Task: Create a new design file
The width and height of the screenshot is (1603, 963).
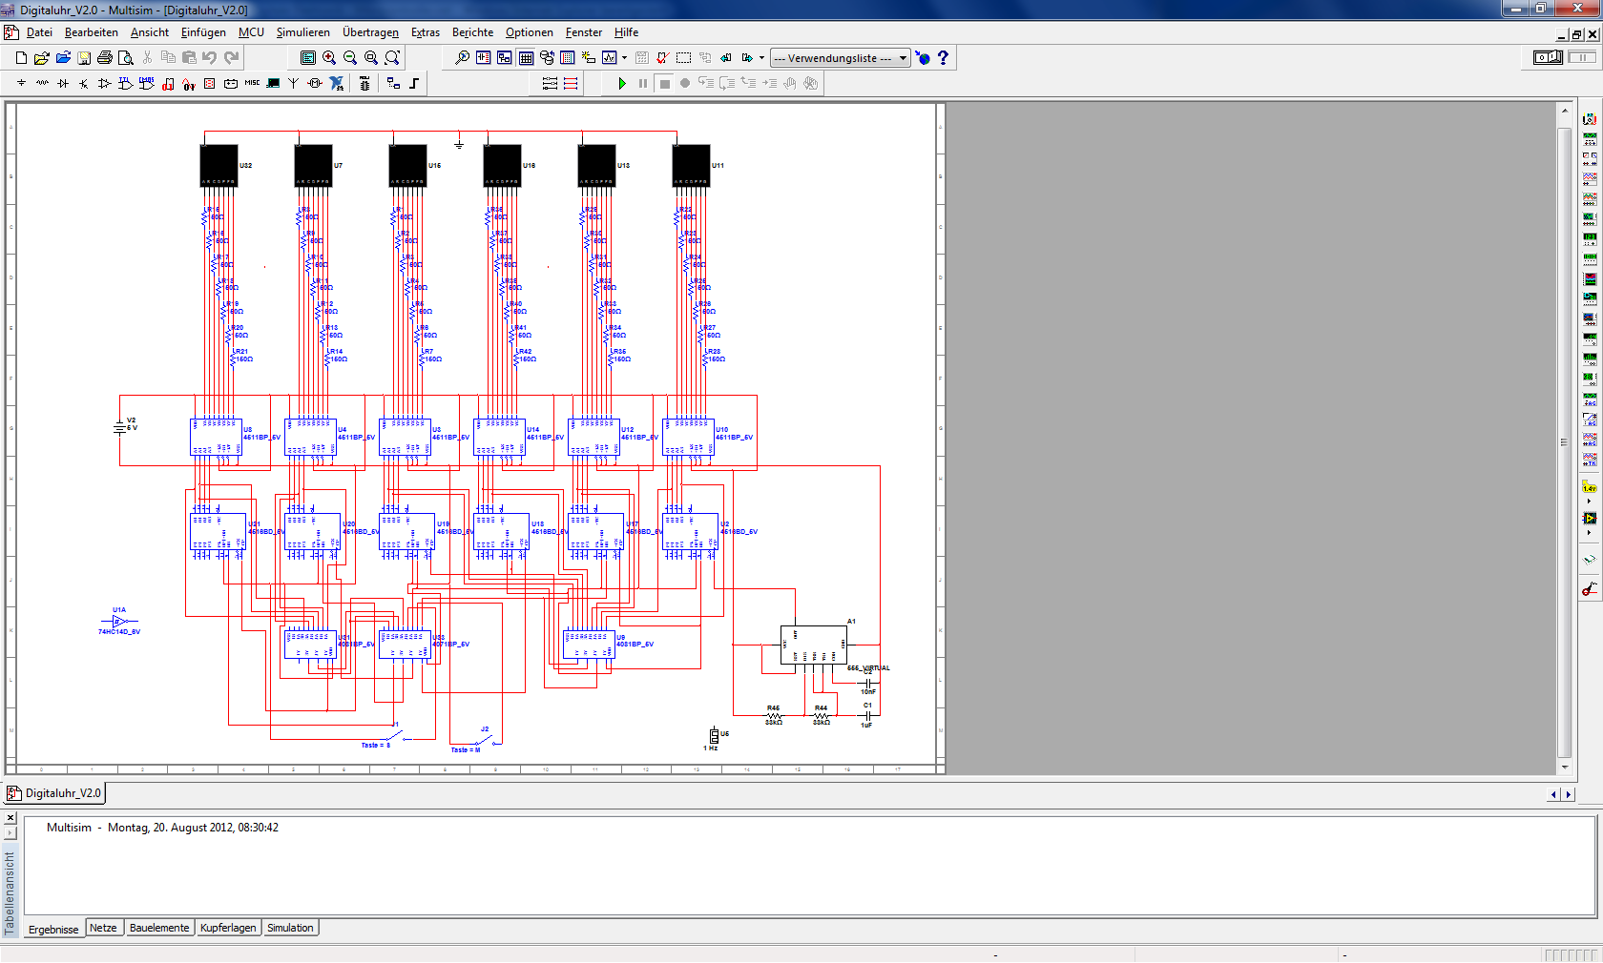Action: [21, 58]
